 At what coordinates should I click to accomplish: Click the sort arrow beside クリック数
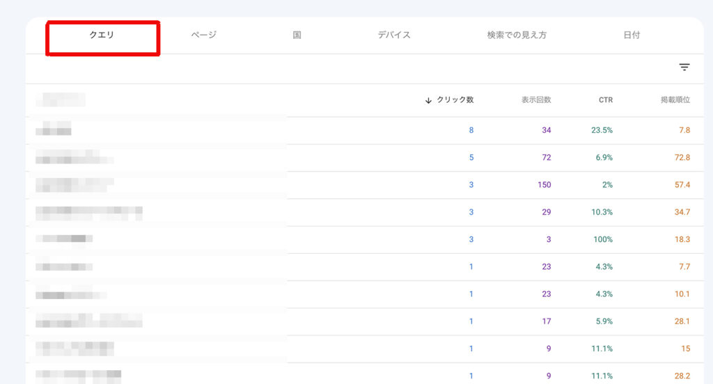pos(428,100)
